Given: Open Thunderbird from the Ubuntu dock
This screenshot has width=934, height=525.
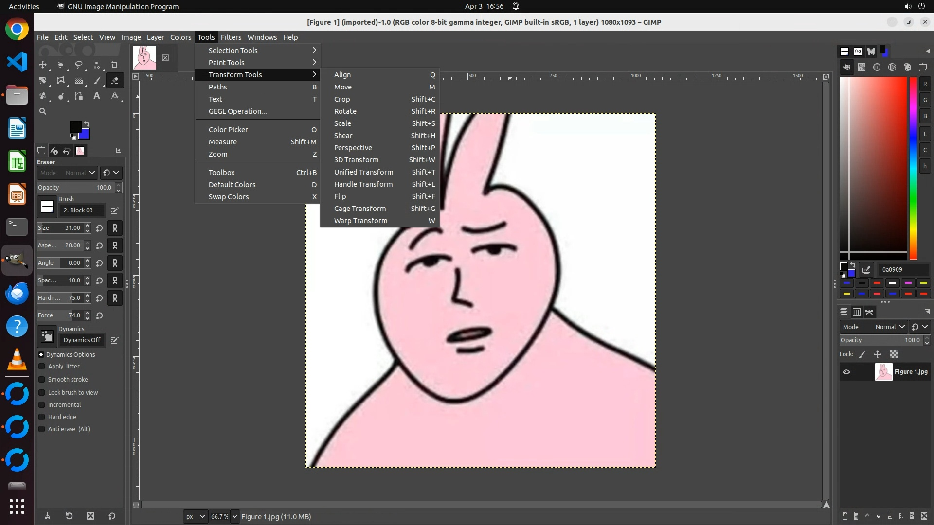Looking at the screenshot, I should (17, 294).
